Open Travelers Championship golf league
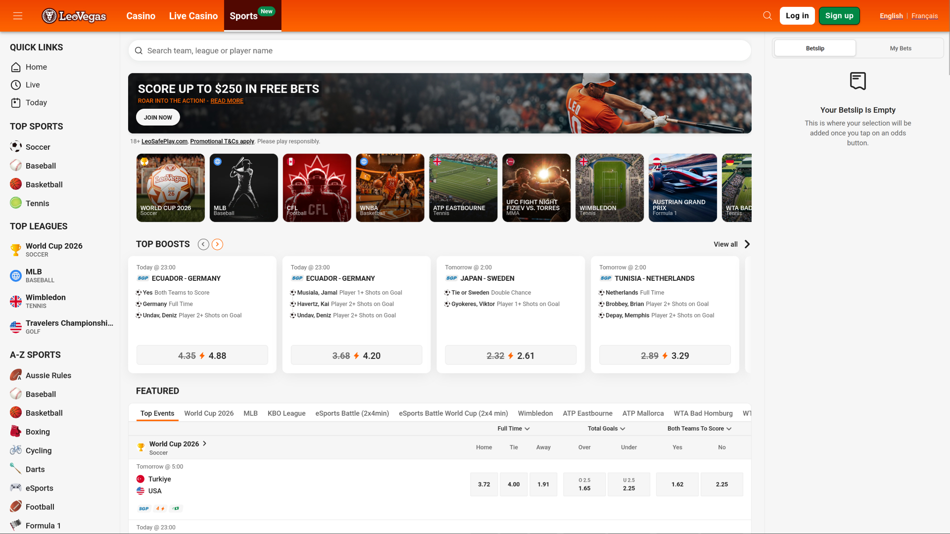950x534 pixels. click(62, 327)
